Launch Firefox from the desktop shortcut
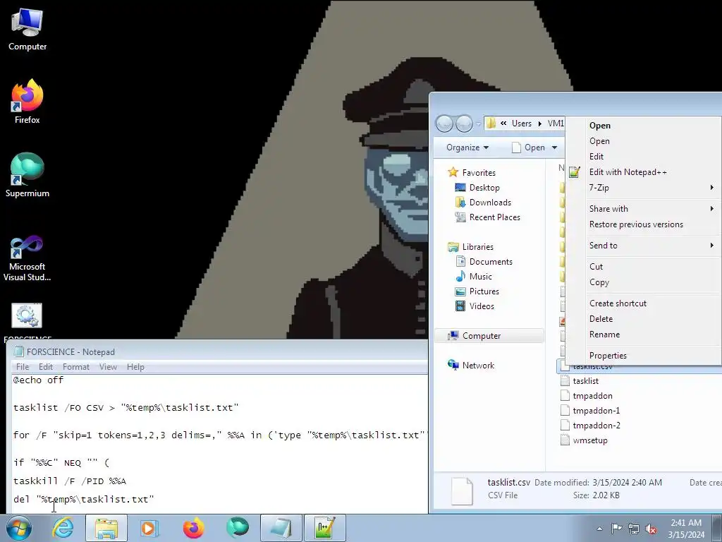The image size is (722, 542). pos(27,102)
